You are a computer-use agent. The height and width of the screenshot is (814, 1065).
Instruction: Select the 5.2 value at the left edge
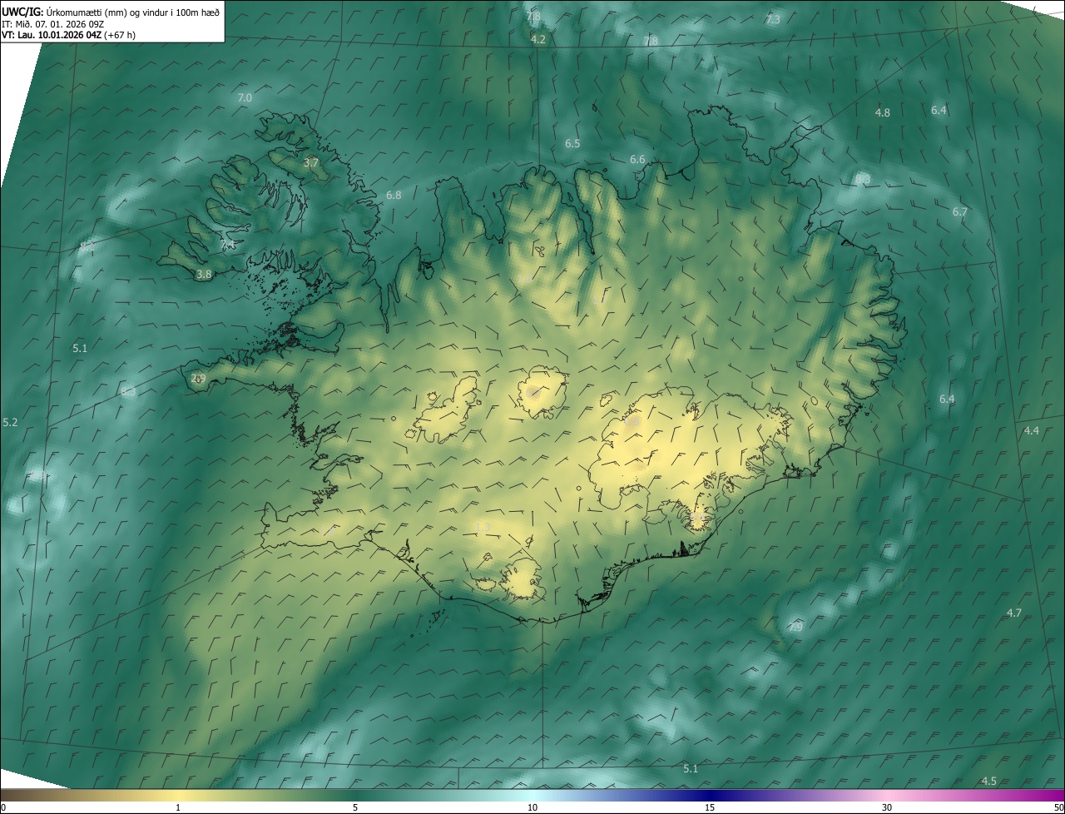tap(10, 423)
